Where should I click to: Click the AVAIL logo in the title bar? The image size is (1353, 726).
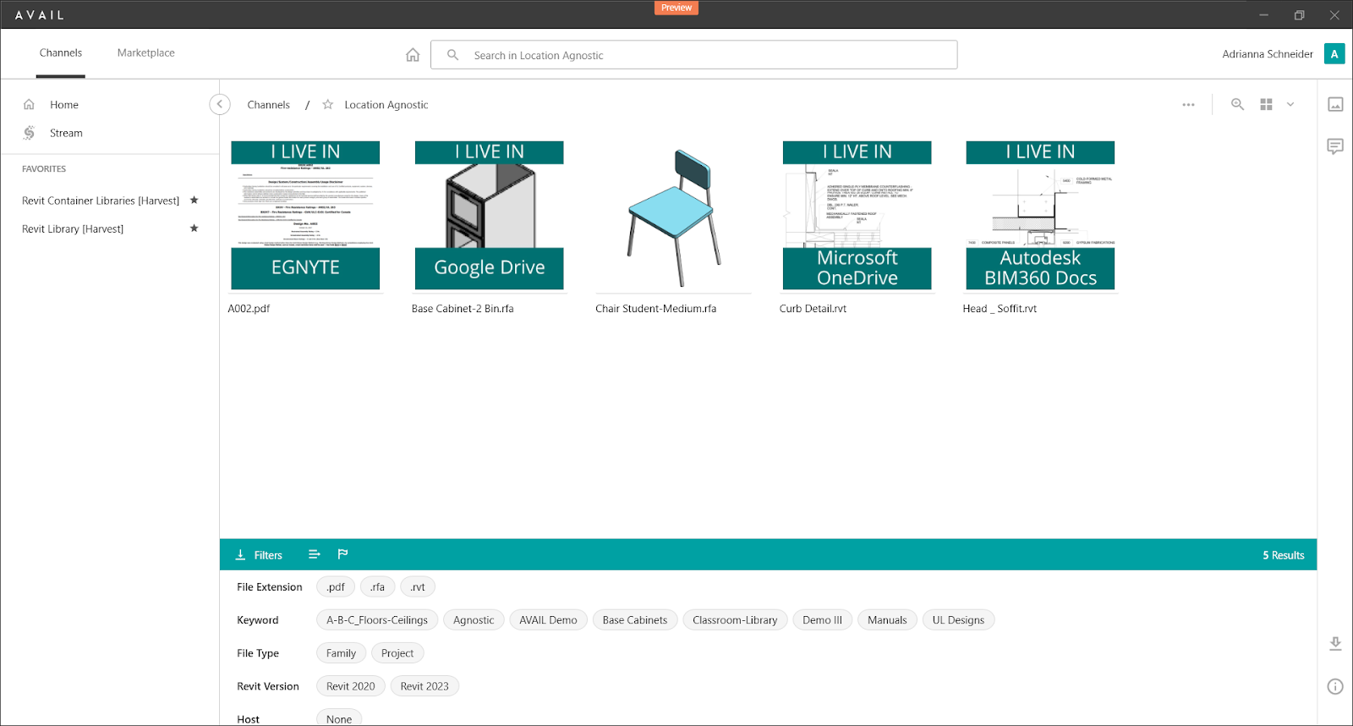pos(40,15)
